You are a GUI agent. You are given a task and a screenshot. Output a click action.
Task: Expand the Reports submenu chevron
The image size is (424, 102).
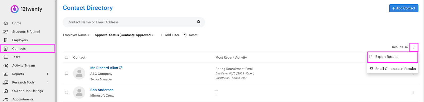tap(48, 74)
